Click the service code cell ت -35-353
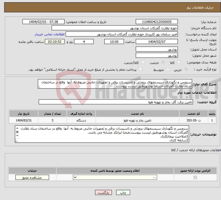This screenshot has height=200, width=221. [194, 120]
